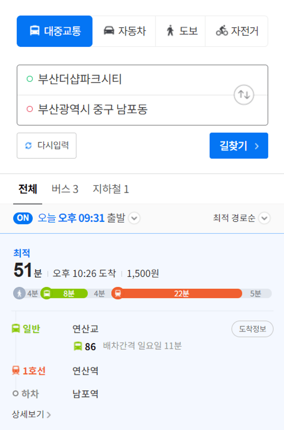The image size is (284, 430).
Task: Switch to the 버스 3 tab
Action: pyautogui.click(x=65, y=189)
